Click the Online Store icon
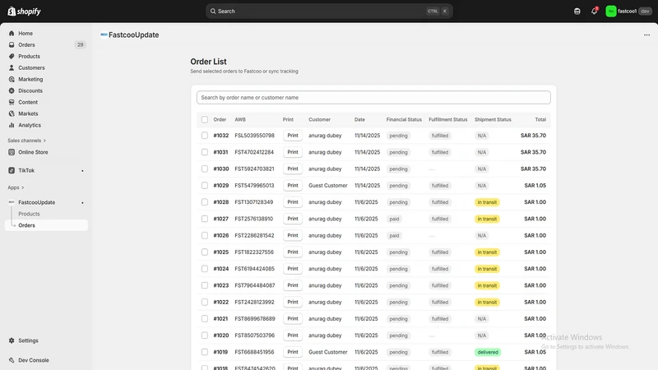658x370 pixels. coord(12,152)
